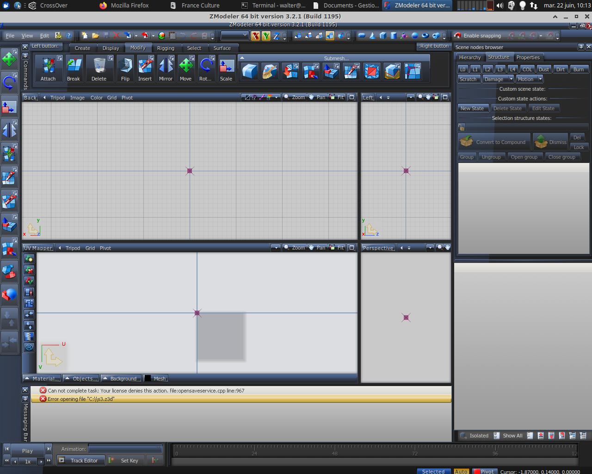
Task: Click the Track Editor button
Action: pos(81,461)
